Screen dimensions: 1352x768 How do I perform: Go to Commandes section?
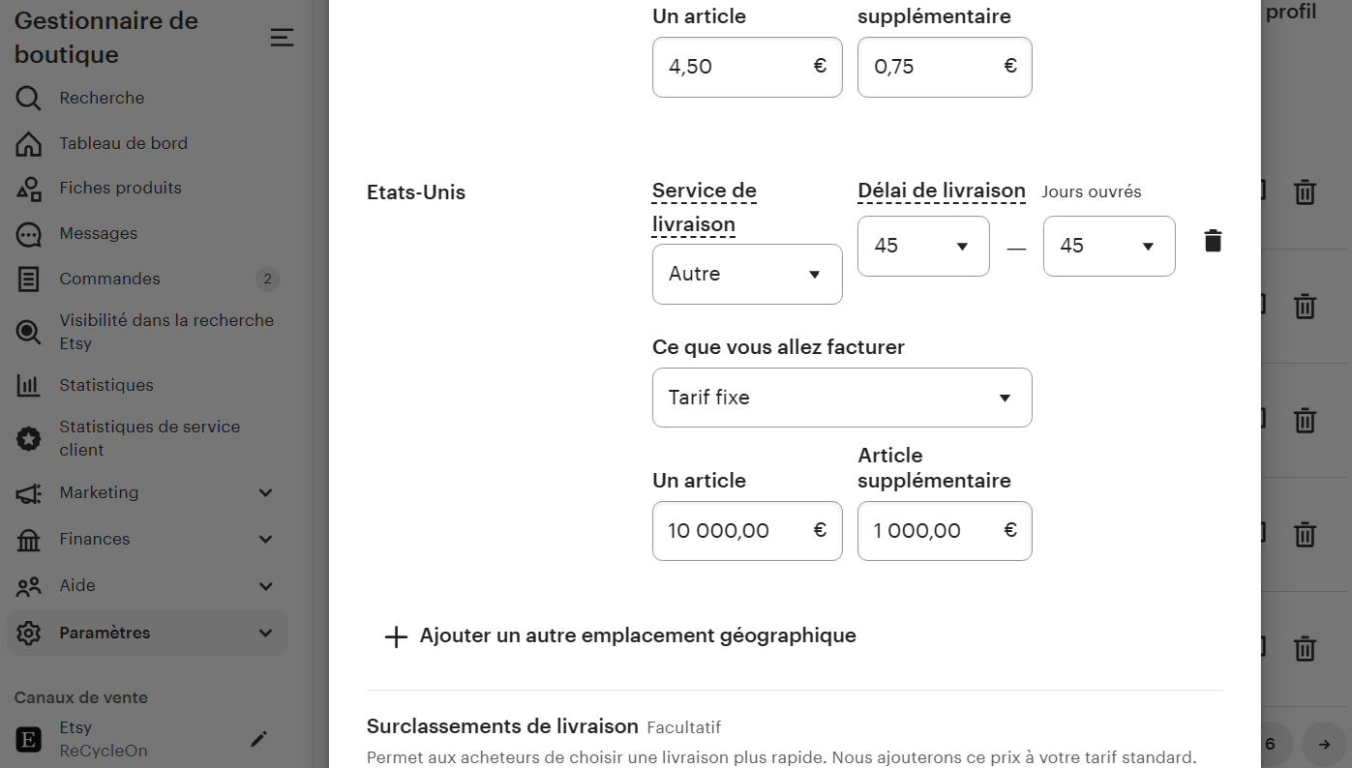(x=109, y=280)
